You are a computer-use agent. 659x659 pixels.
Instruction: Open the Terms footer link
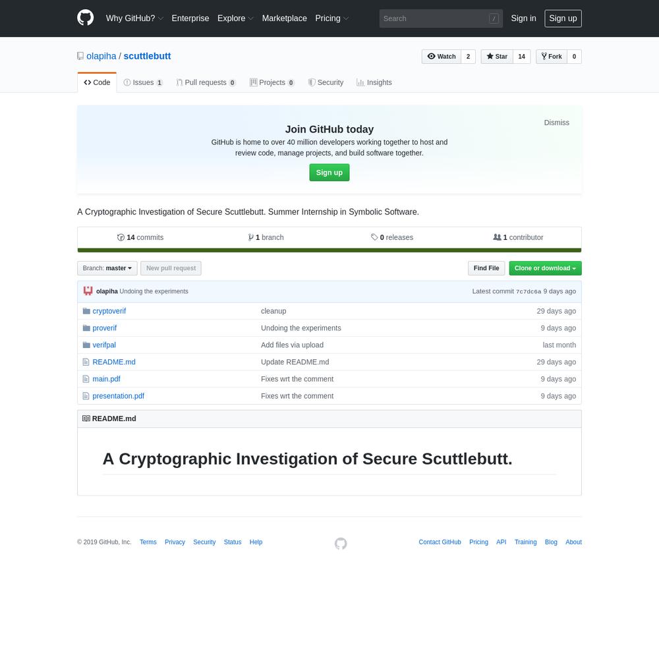[148, 542]
